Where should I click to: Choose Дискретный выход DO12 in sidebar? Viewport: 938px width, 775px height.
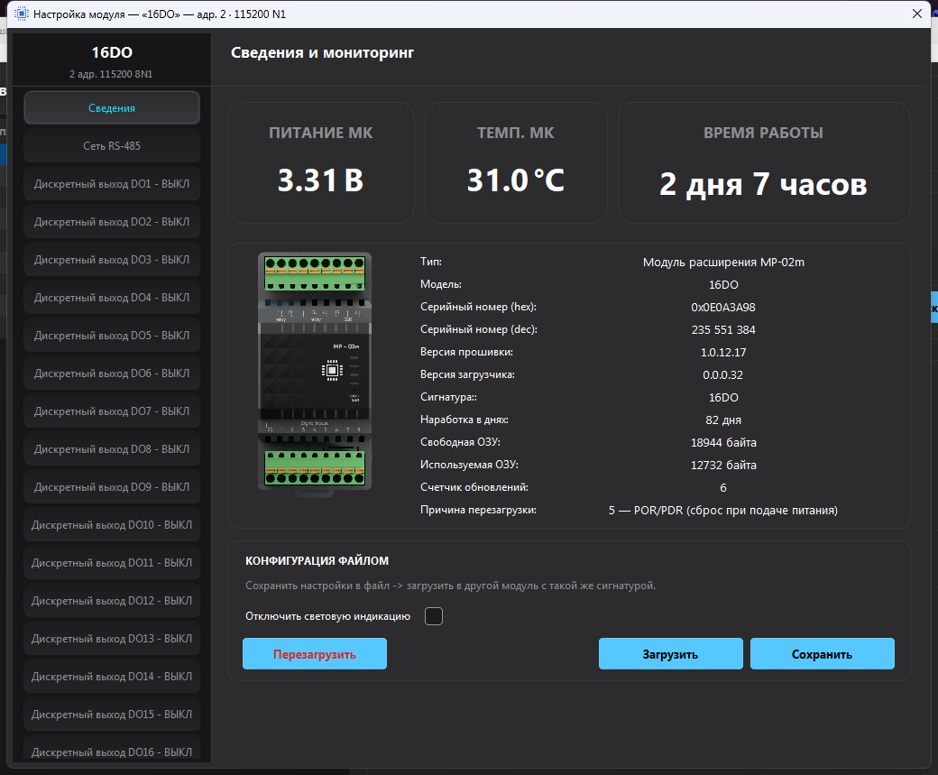[x=112, y=600]
